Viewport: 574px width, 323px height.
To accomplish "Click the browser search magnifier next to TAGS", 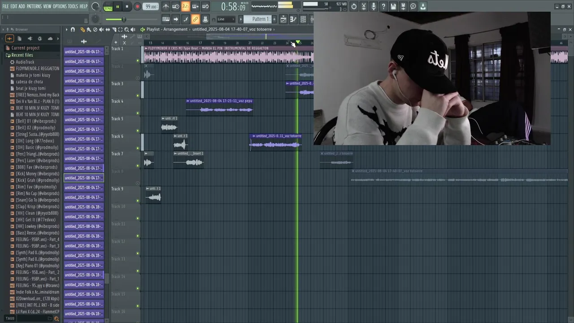I will 57,319.
